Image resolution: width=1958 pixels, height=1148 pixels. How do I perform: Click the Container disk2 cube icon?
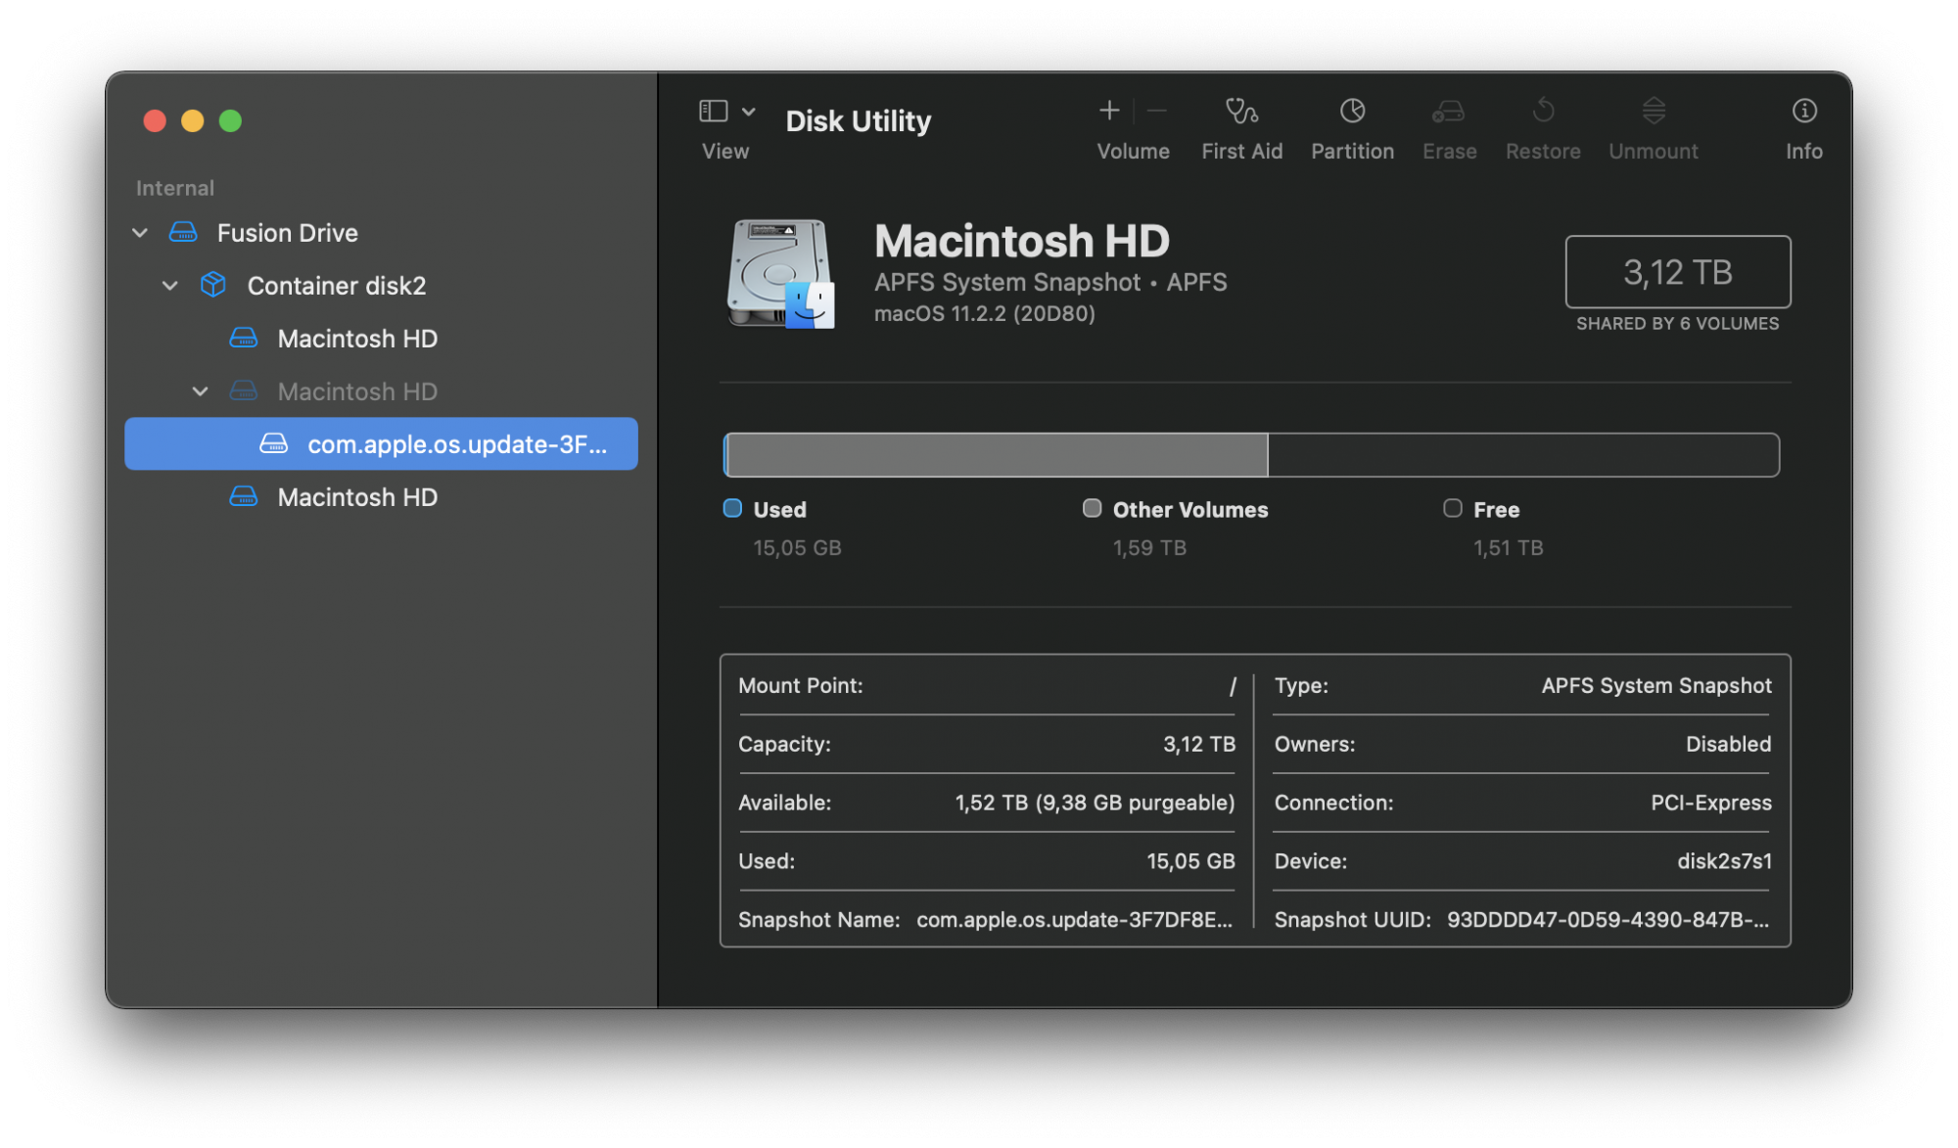[x=213, y=285]
